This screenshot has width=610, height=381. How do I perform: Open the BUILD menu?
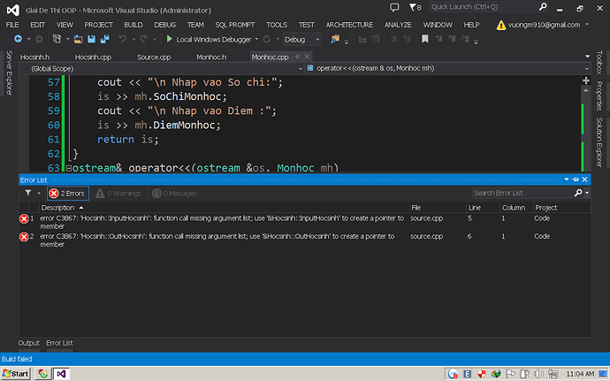(x=133, y=25)
